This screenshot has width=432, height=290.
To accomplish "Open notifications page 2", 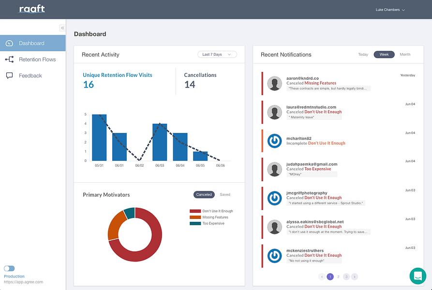I will pyautogui.click(x=338, y=277).
